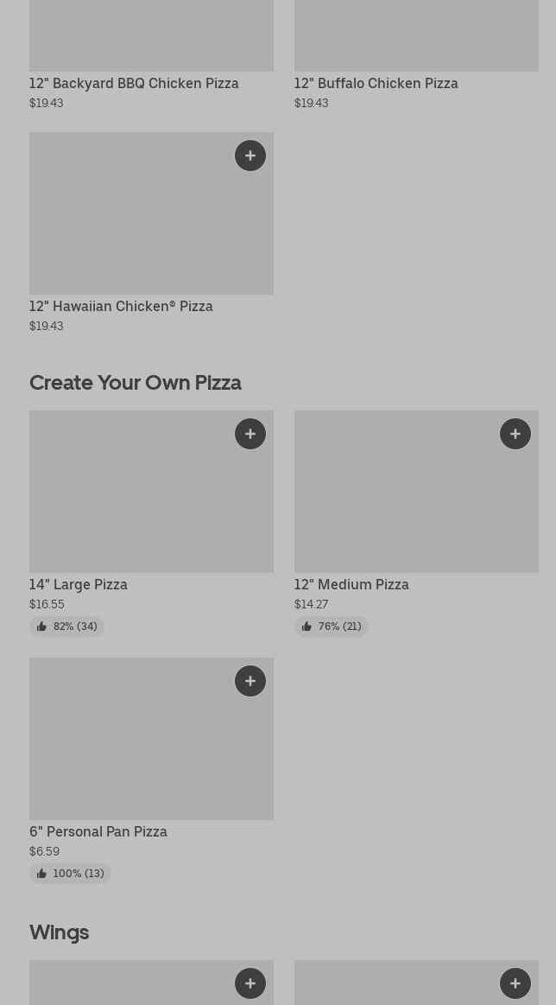This screenshot has width=556, height=1005.
Task: Select the 12" Medium Pizza title
Action: click(x=351, y=584)
